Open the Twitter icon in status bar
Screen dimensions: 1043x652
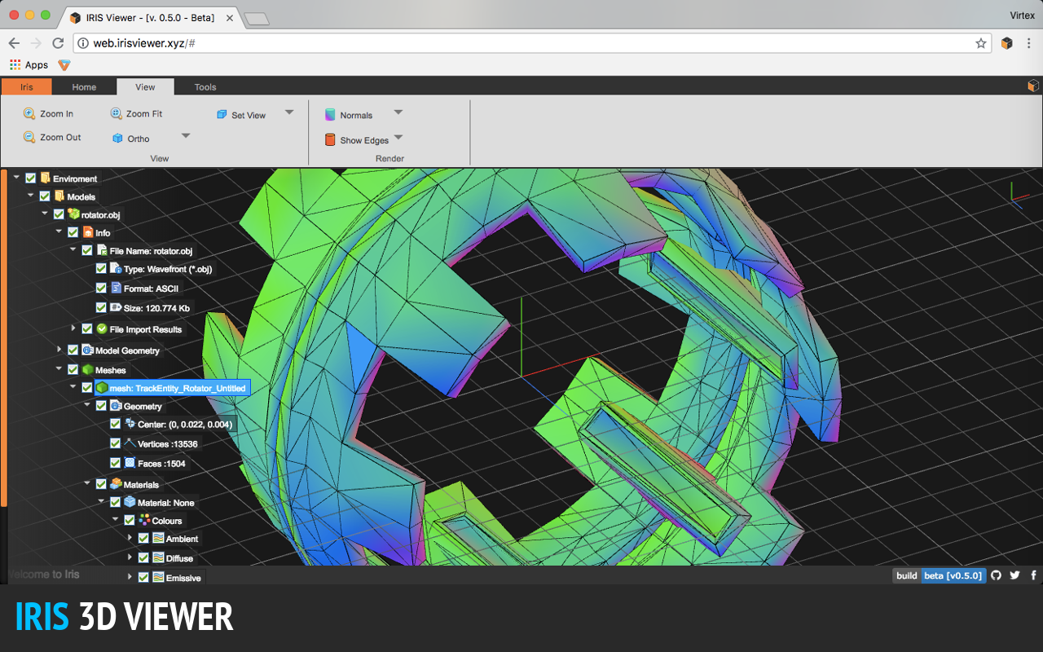1014,575
